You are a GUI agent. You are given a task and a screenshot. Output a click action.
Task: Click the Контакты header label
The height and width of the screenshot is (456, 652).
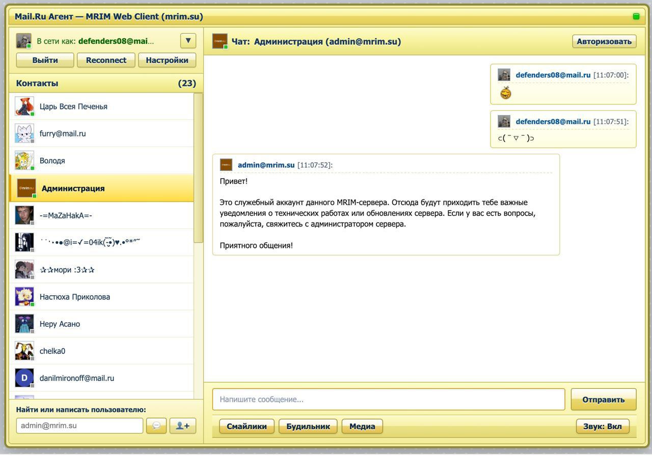click(37, 83)
